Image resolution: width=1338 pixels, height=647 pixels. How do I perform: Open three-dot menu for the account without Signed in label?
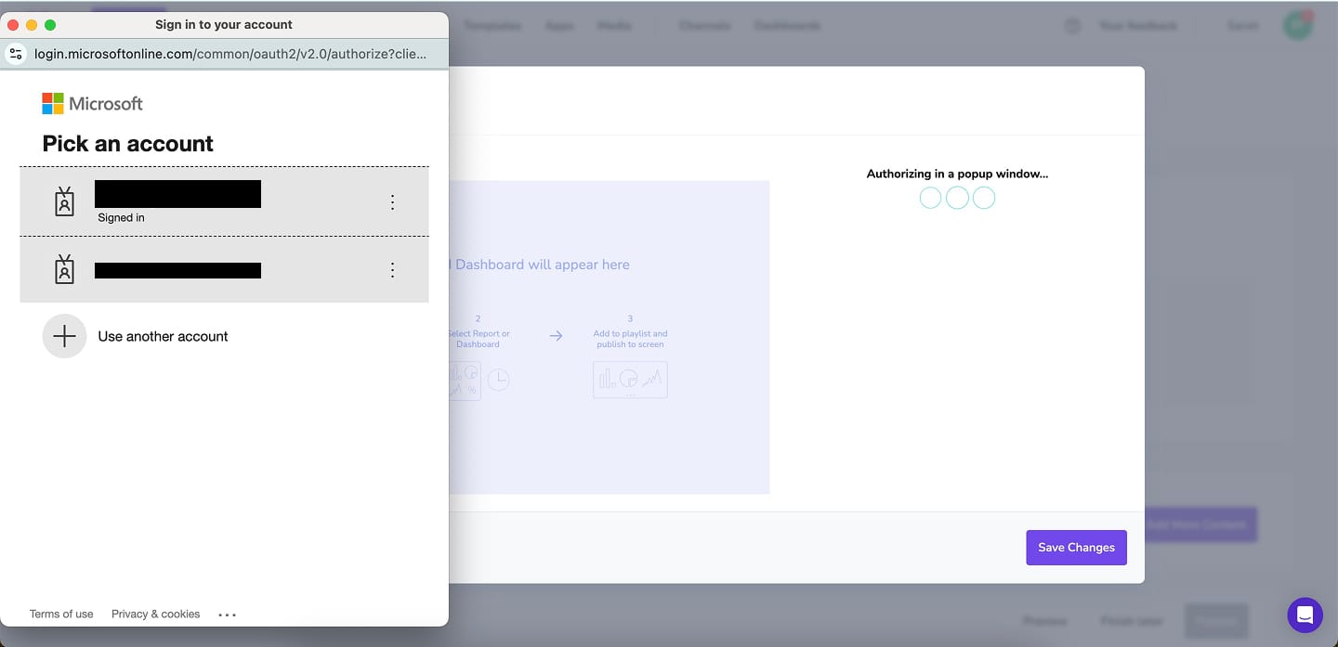click(392, 270)
